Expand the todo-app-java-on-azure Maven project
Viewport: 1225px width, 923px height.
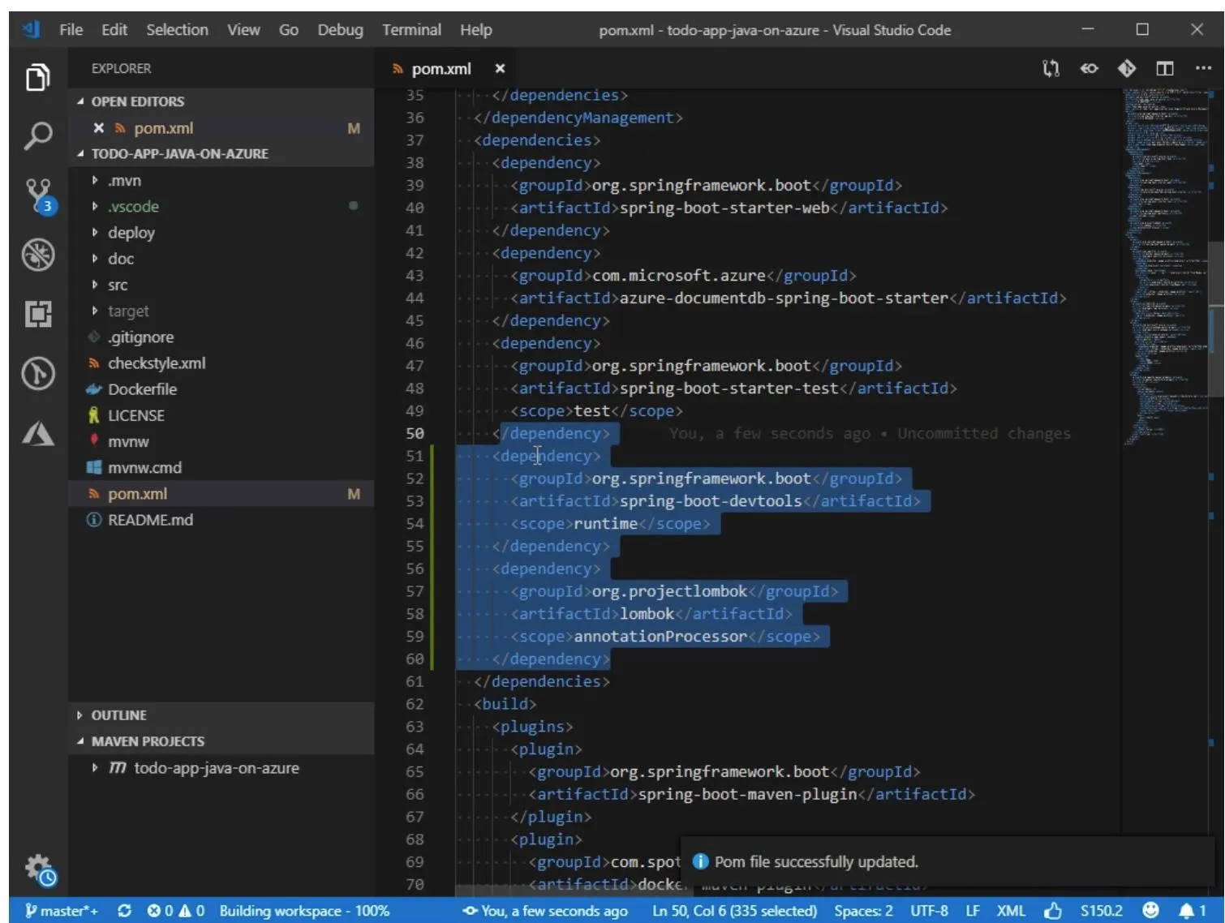pos(216,768)
